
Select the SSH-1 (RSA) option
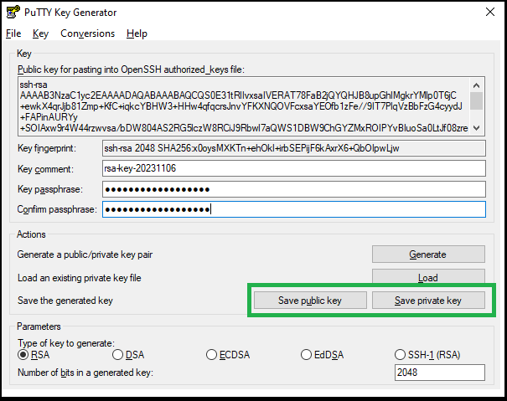[400, 355]
